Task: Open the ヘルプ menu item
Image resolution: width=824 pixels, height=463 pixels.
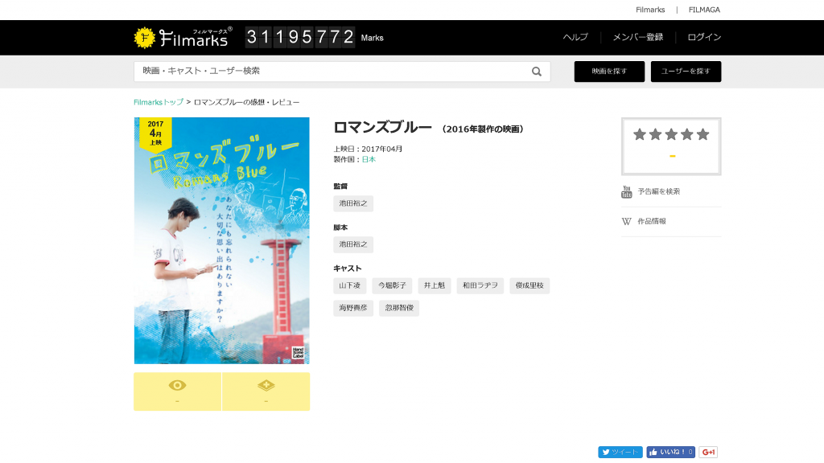Action: (x=575, y=37)
